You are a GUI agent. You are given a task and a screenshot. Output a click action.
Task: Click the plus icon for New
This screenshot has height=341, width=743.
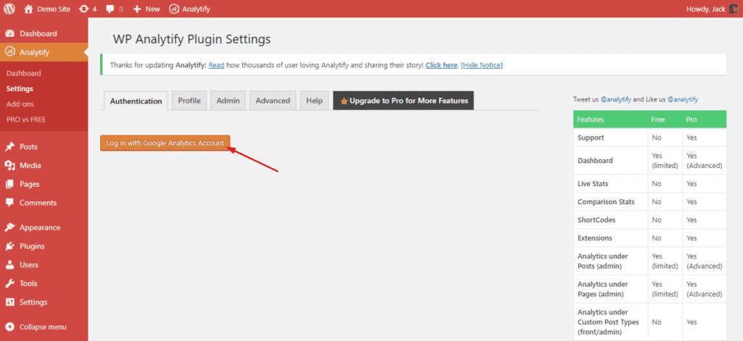point(137,9)
